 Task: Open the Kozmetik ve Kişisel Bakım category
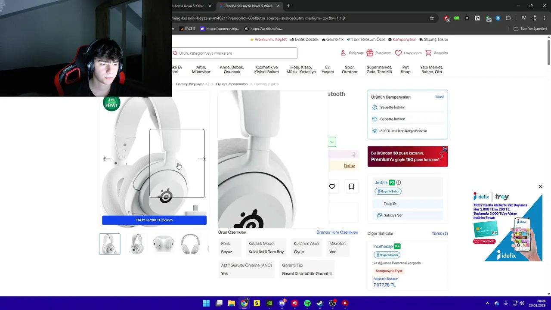267,70
